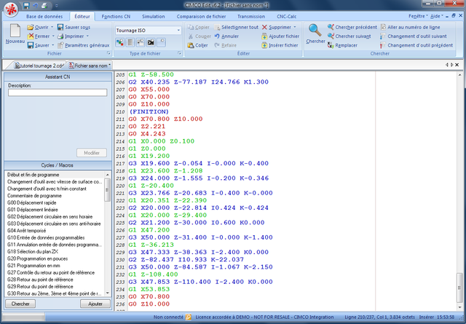
Task: Click Coller to paste
Action: 197,45
